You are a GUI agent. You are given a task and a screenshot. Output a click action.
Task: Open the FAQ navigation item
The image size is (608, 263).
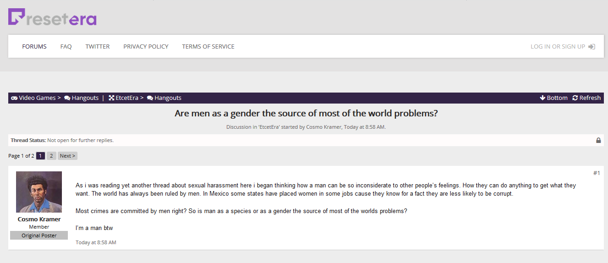tap(66, 46)
